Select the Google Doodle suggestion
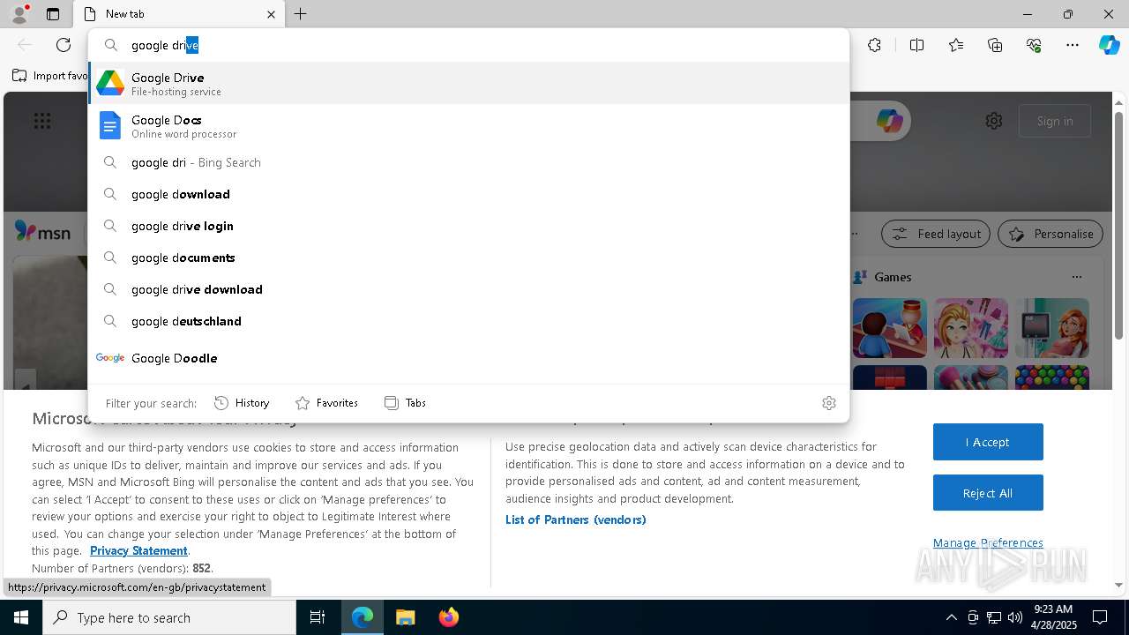 468,358
